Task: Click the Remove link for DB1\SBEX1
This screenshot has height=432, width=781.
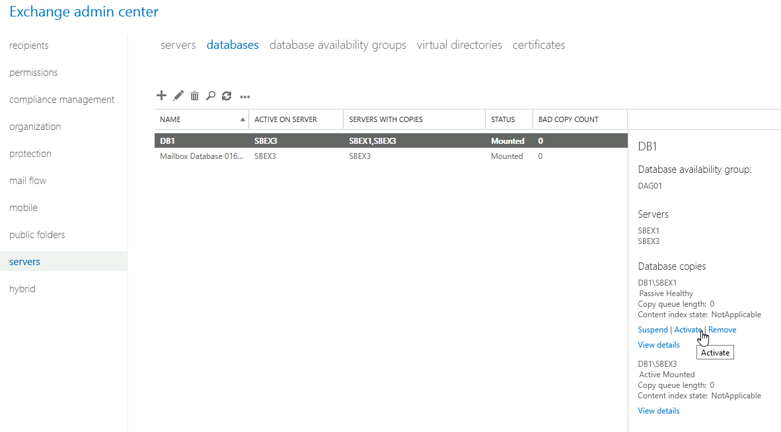Action: 722,330
